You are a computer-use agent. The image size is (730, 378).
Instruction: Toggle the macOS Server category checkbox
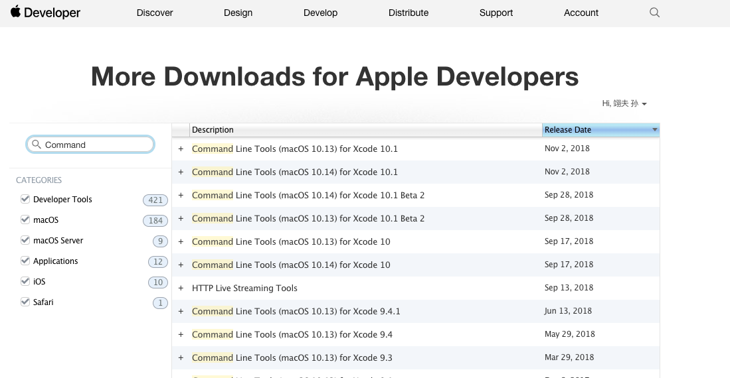(x=25, y=240)
